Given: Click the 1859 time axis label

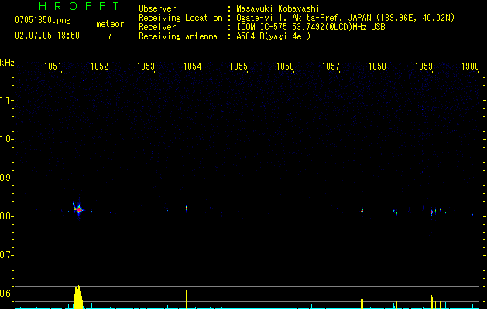Looking at the screenshot, I should tap(424, 66).
